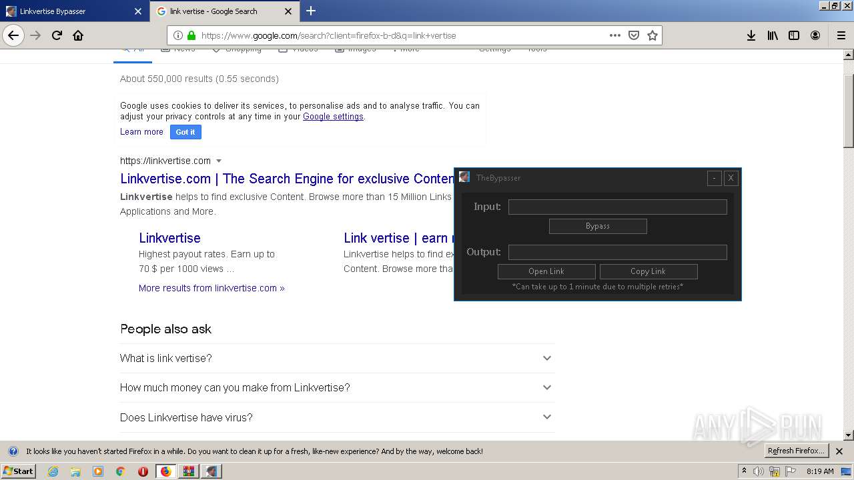This screenshot has width=854, height=480.
Task: Launch Internet Explorer from the taskbar
Action: 53,471
